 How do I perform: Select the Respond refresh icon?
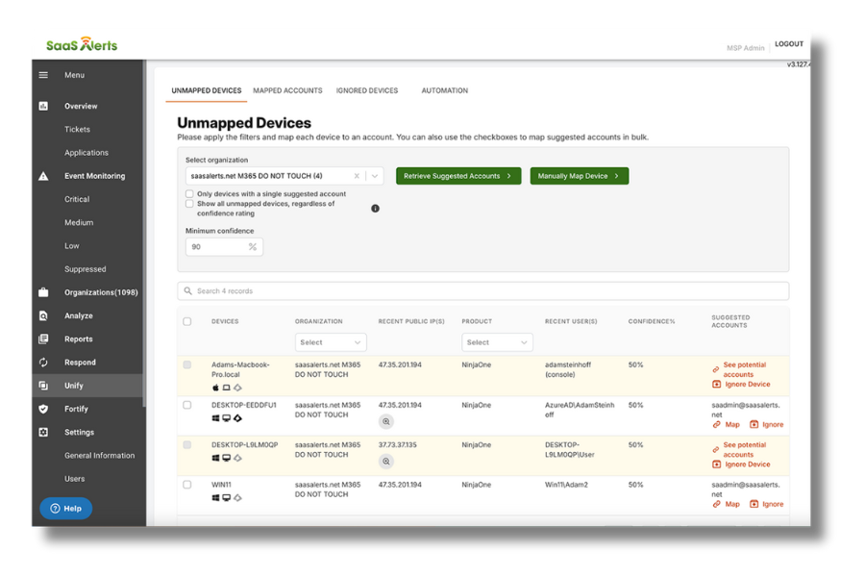click(43, 363)
